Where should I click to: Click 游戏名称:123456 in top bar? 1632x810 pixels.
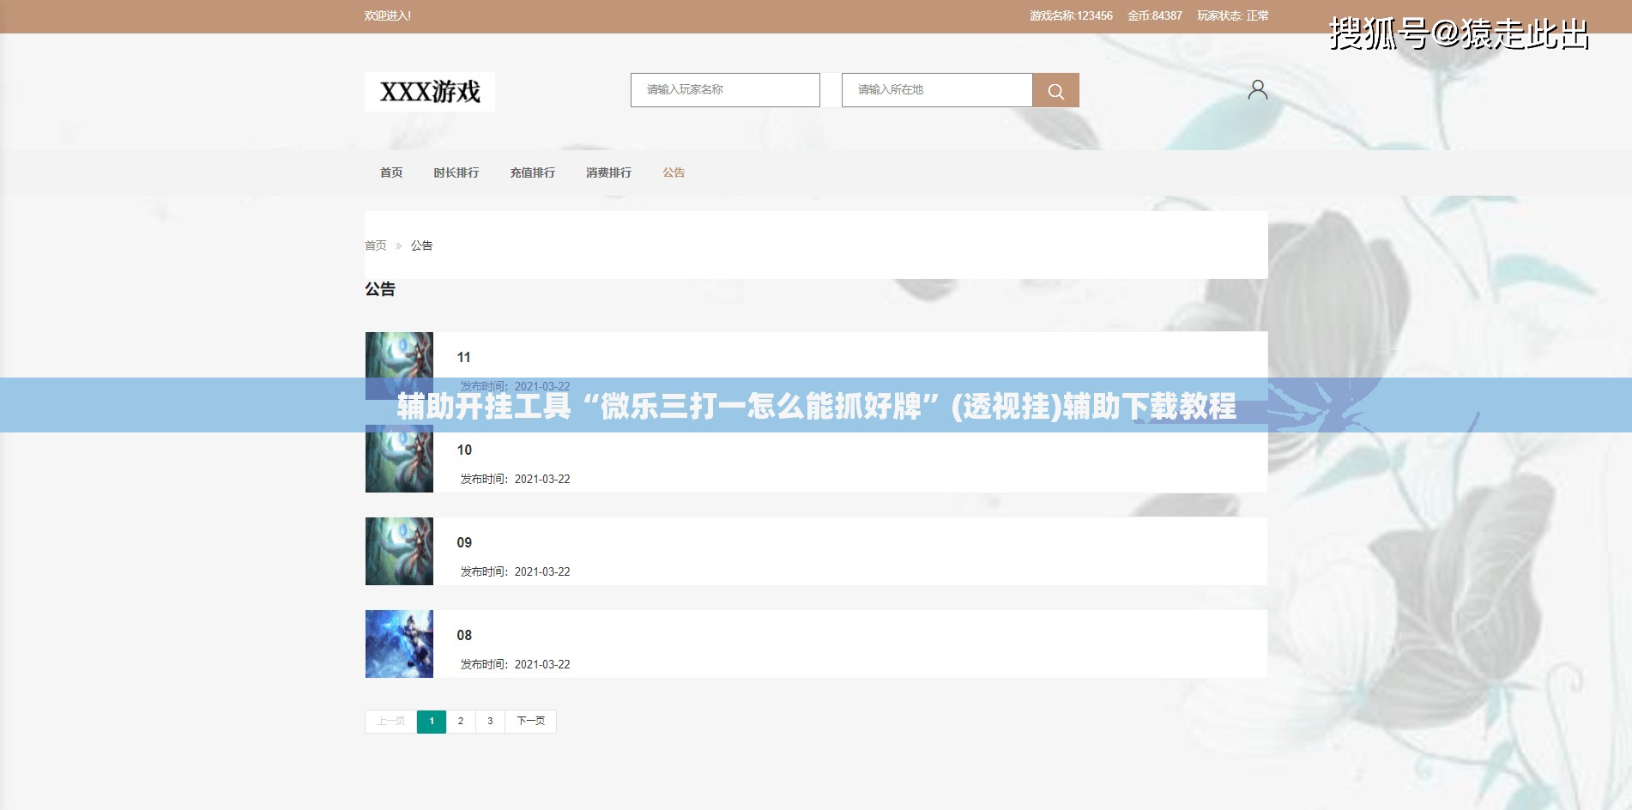coord(1071,16)
